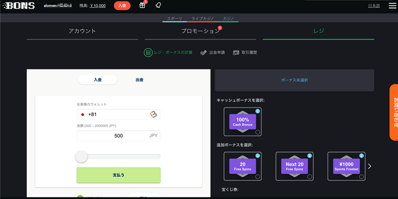Open the レジ・ボーナスの計算 link
This screenshot has width=398, height=199.
(173, 53)
